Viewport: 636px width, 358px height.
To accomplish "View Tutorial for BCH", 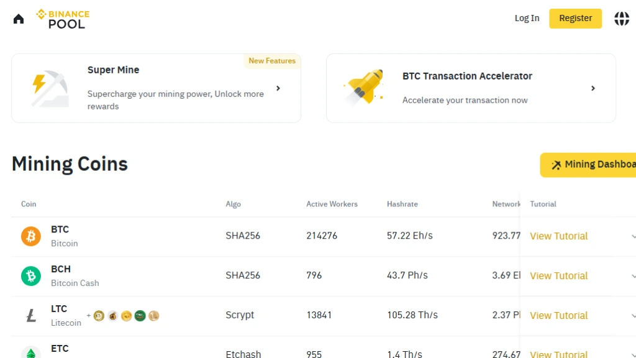I will [558, 276].
